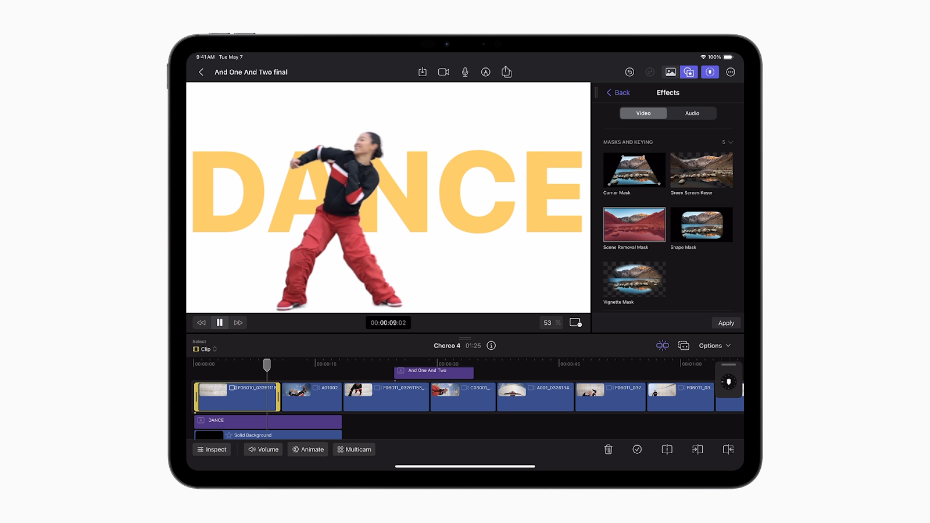Screen dimensions: 930x523
Task: Open the viewer display options icon
Action: point(575,323)
